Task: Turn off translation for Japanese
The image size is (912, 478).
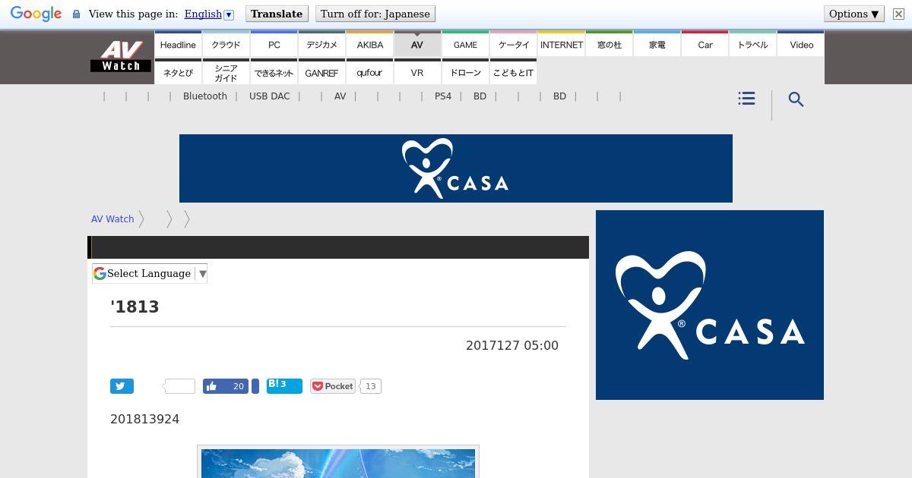Action: pos(375,14)
